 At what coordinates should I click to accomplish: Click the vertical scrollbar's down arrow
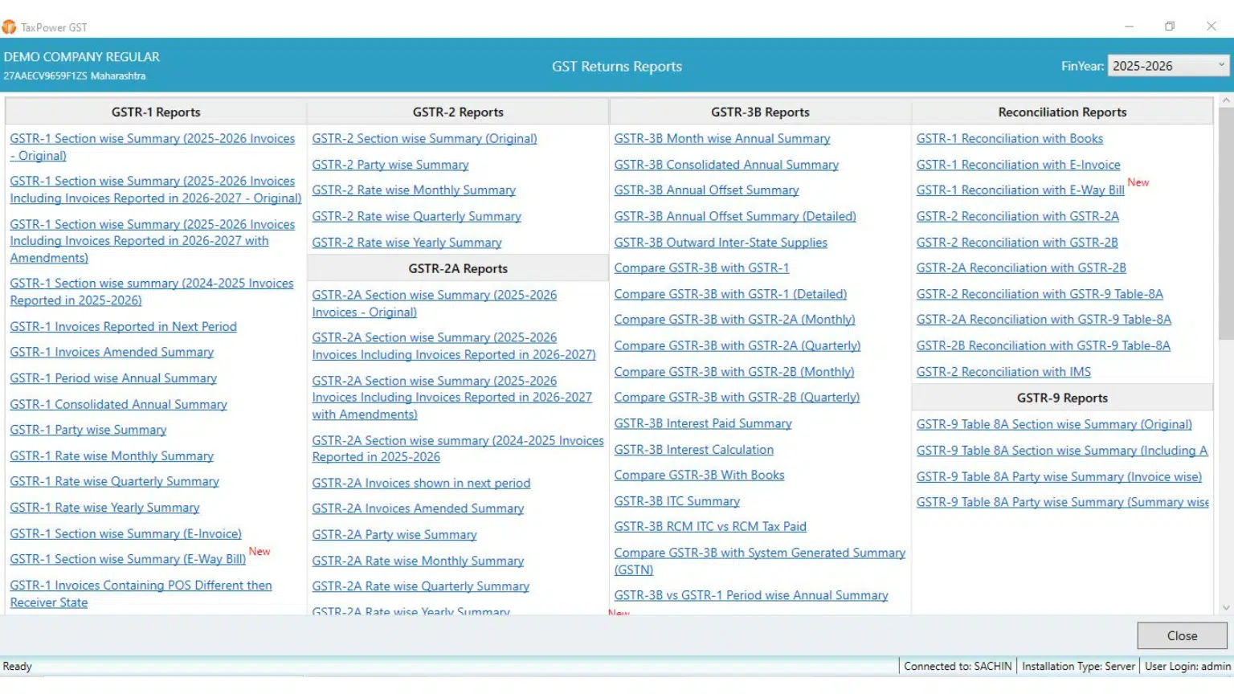(1226, 608)
